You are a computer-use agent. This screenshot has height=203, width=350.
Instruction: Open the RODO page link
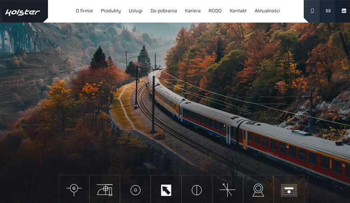pyautogui.click(x=215, y=11)
